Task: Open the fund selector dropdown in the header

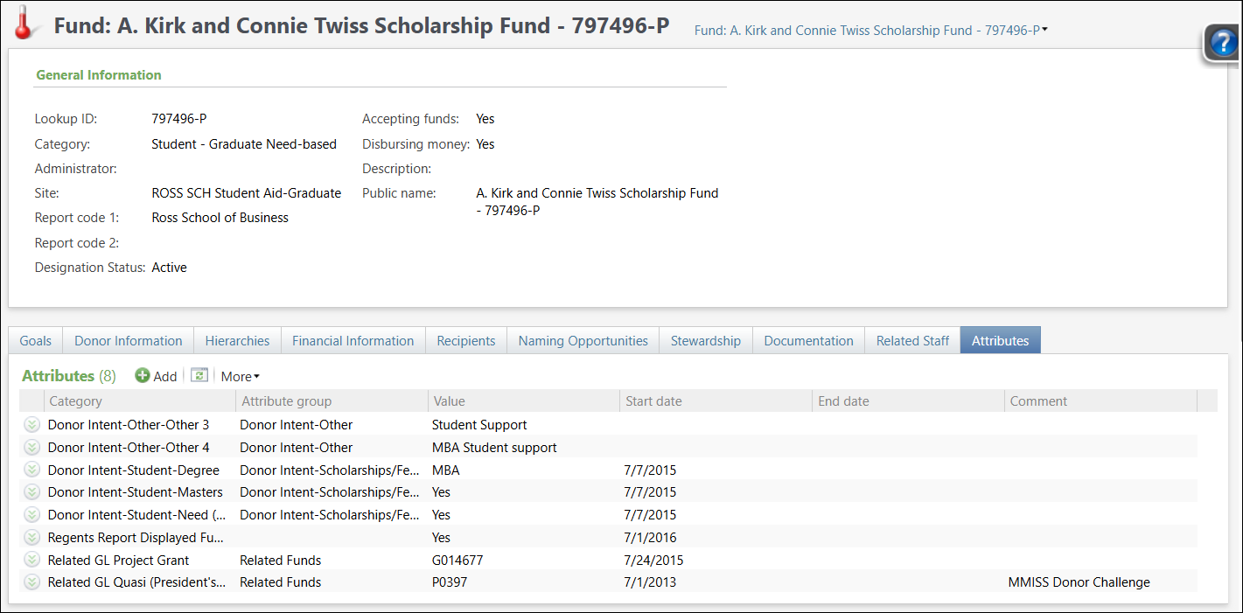Action: pyautogui.click(x=1044, y=29)
